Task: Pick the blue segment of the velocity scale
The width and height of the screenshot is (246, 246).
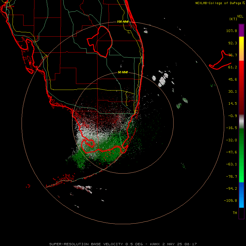Action: 241,195
